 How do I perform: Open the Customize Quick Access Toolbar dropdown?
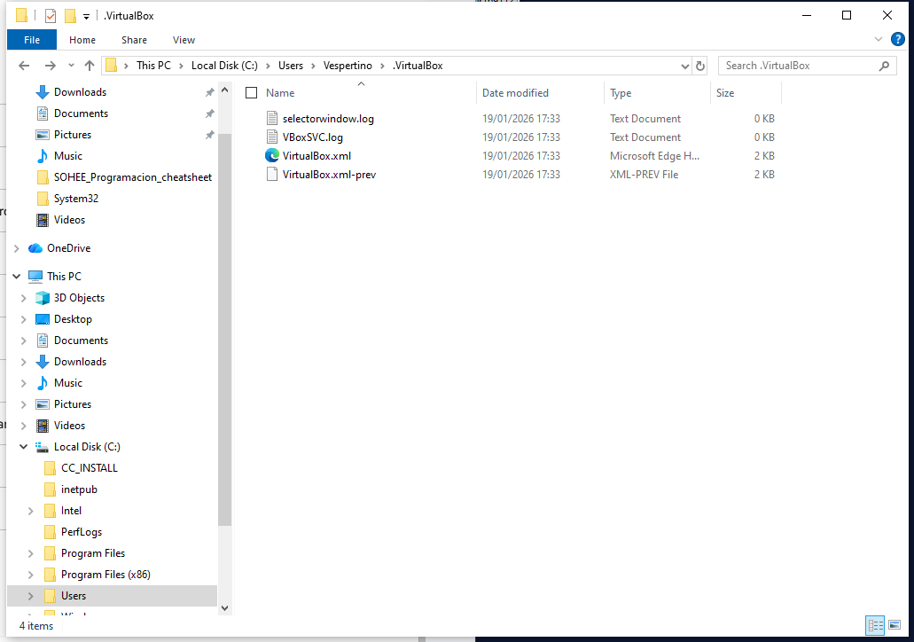[86, 16]
